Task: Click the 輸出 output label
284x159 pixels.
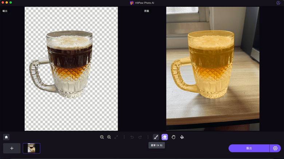Action: pyautogui.click(x=5, y=11)
